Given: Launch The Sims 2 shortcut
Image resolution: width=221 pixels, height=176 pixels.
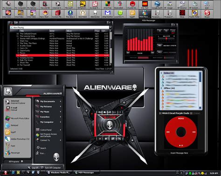Looking at the screenshot, I should (x=70, y=14).
